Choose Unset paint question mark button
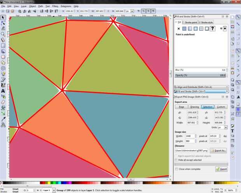Image resolution: width=241 pixels, height=193 pixels. [213, 29]
